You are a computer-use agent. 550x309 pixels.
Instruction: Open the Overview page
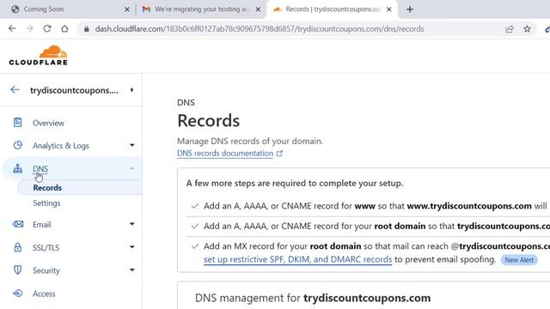(48, 123)
